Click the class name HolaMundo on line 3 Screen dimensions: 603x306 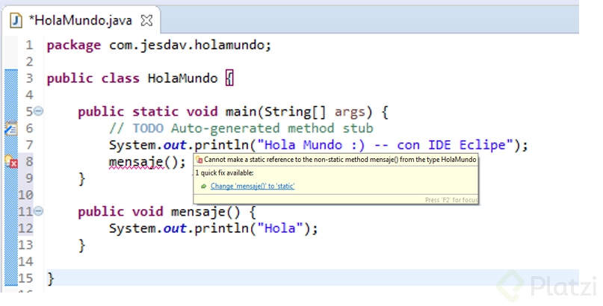pyautogui.click(x=182, y=78)
